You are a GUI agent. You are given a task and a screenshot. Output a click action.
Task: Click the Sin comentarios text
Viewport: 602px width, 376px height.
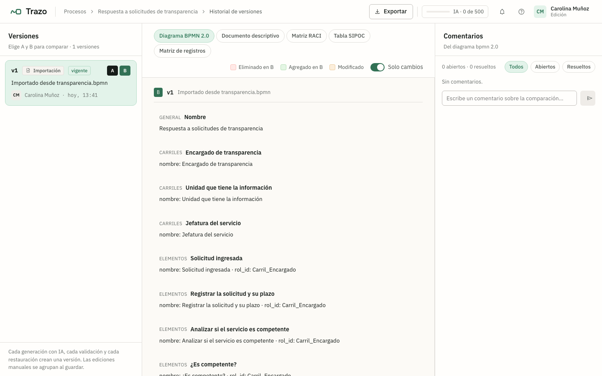[x=462, y=82]
